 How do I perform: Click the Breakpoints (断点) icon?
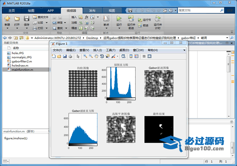click(x=106, y=19)
